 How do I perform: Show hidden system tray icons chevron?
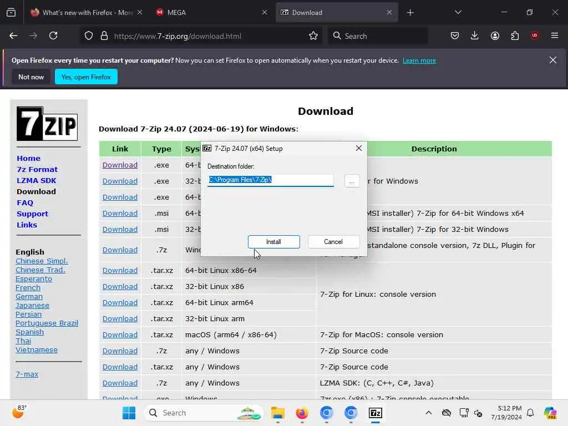tap(429, 413)
